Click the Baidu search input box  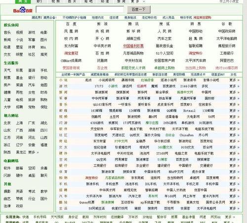[80, 9]
